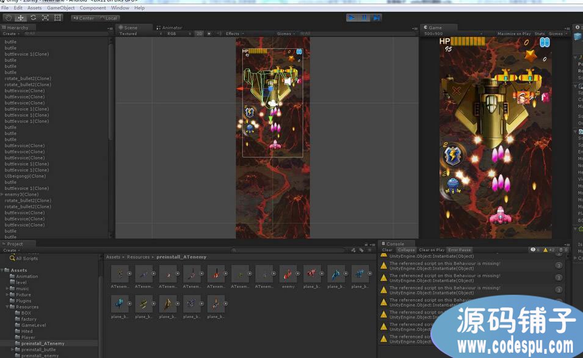Screen dimensions: 583x358
Task: Toggle Stats overlay in Game view
Action: coord(540,34)
